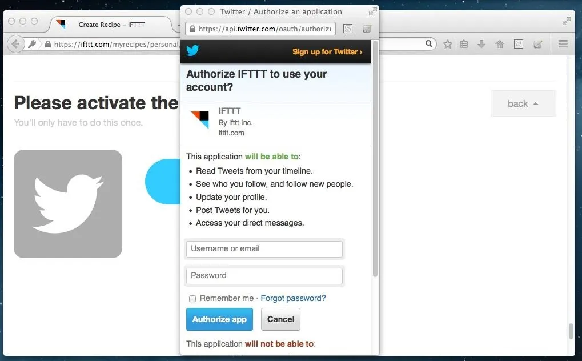Open the bookmarks list icon in main browser
Viewport: 582px width, 361px height.
(464, 44)
